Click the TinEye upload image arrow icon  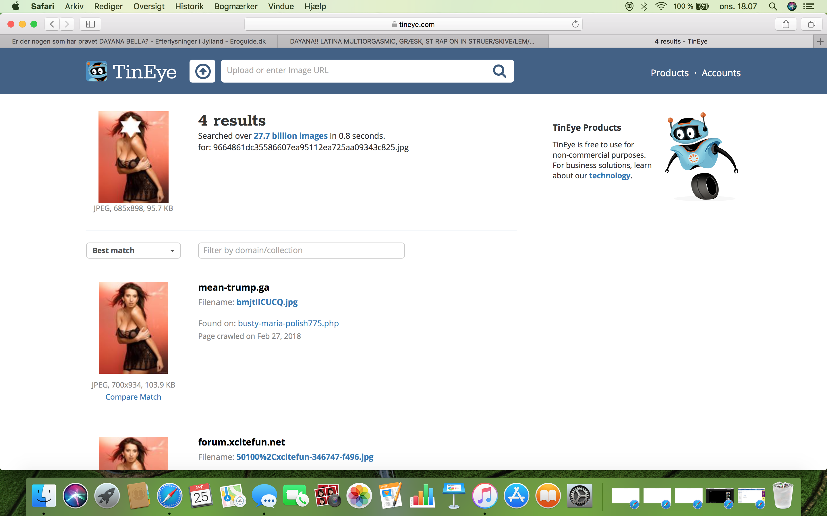click(x=203, y=71)
